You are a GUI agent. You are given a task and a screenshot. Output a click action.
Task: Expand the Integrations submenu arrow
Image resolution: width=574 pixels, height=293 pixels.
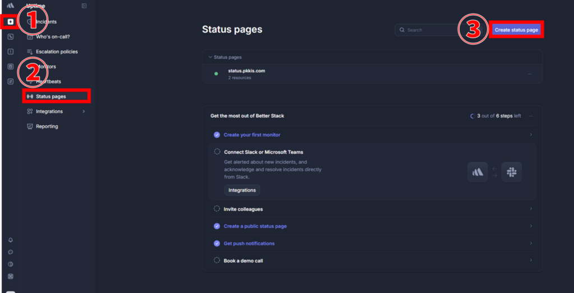(84, 112)
